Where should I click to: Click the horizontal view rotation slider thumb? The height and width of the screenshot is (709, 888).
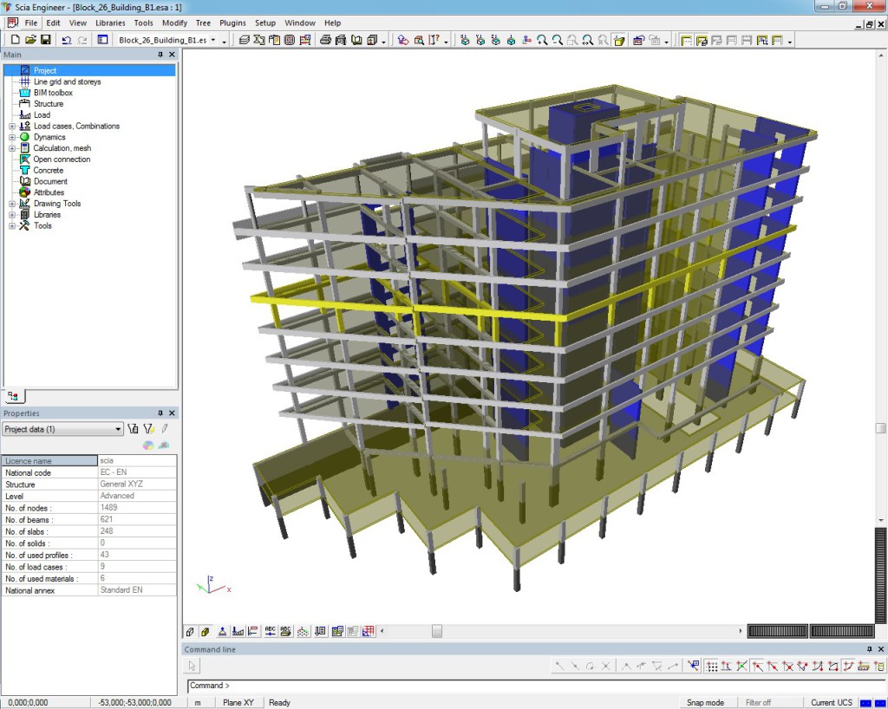[437, 631]
